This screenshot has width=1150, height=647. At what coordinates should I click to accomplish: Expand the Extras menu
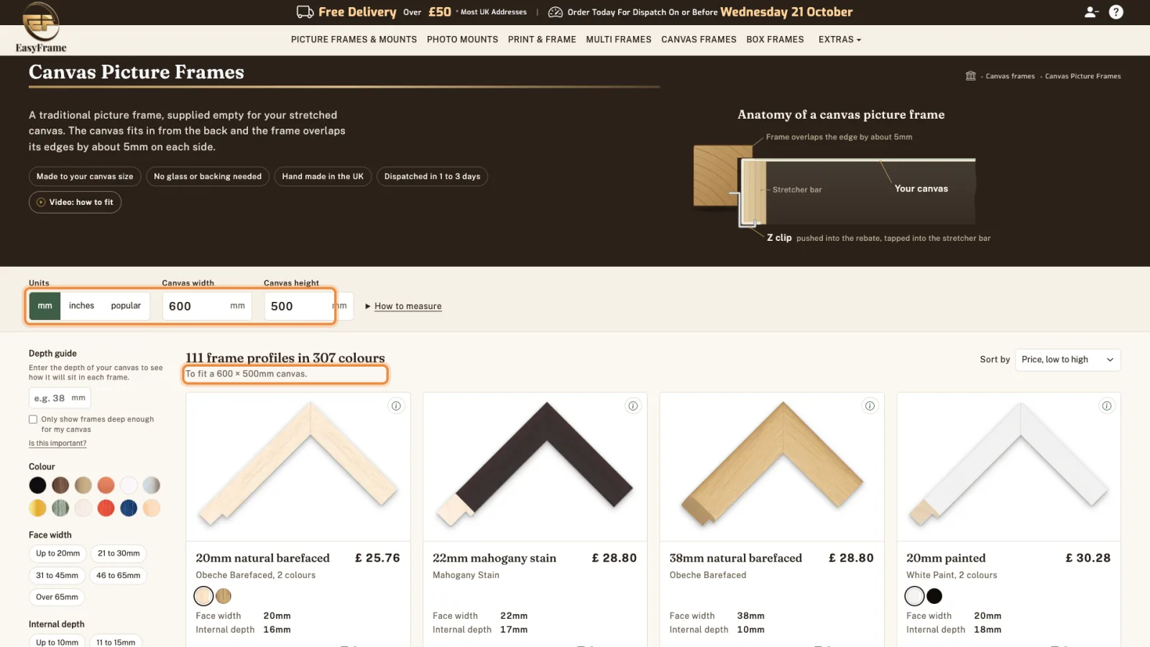coord(839,40)
